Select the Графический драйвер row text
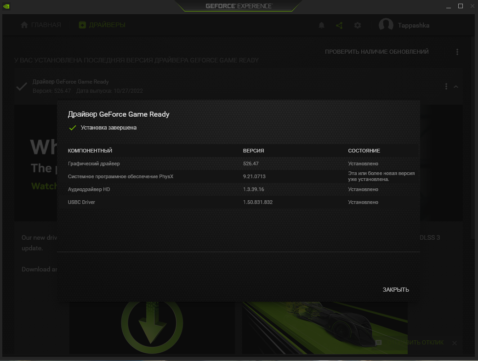This screenshot has height=361, width=478. [94, 164]
